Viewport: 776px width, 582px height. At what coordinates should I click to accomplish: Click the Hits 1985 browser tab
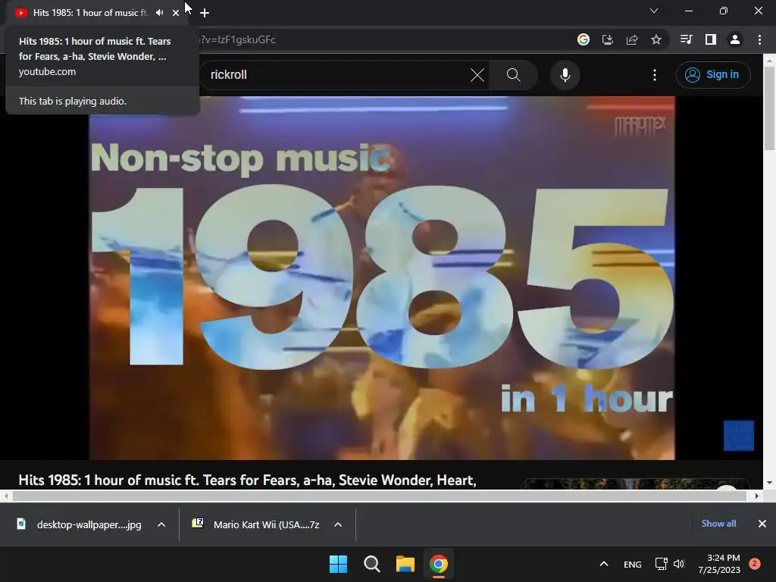click(x=89, y=13)
